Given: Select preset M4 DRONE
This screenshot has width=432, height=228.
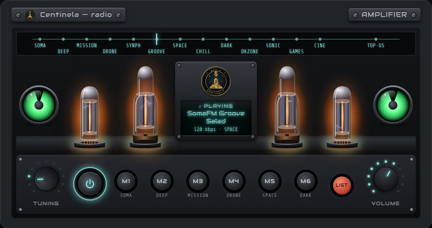Looking at the screenshot, I should pyautogui.click(x=234, y=181).
